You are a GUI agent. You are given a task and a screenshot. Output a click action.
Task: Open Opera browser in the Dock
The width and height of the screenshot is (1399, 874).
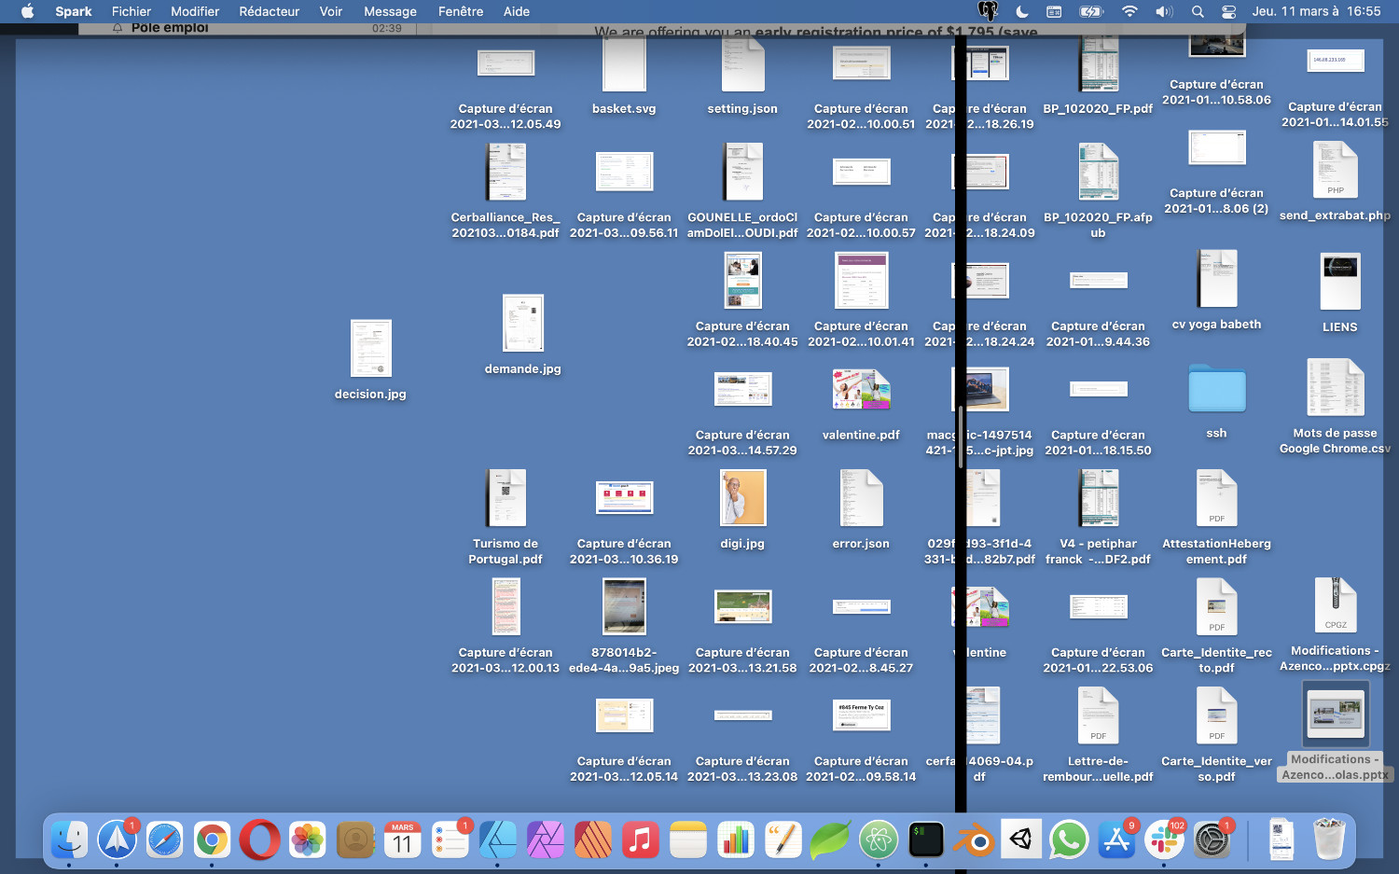260,840
